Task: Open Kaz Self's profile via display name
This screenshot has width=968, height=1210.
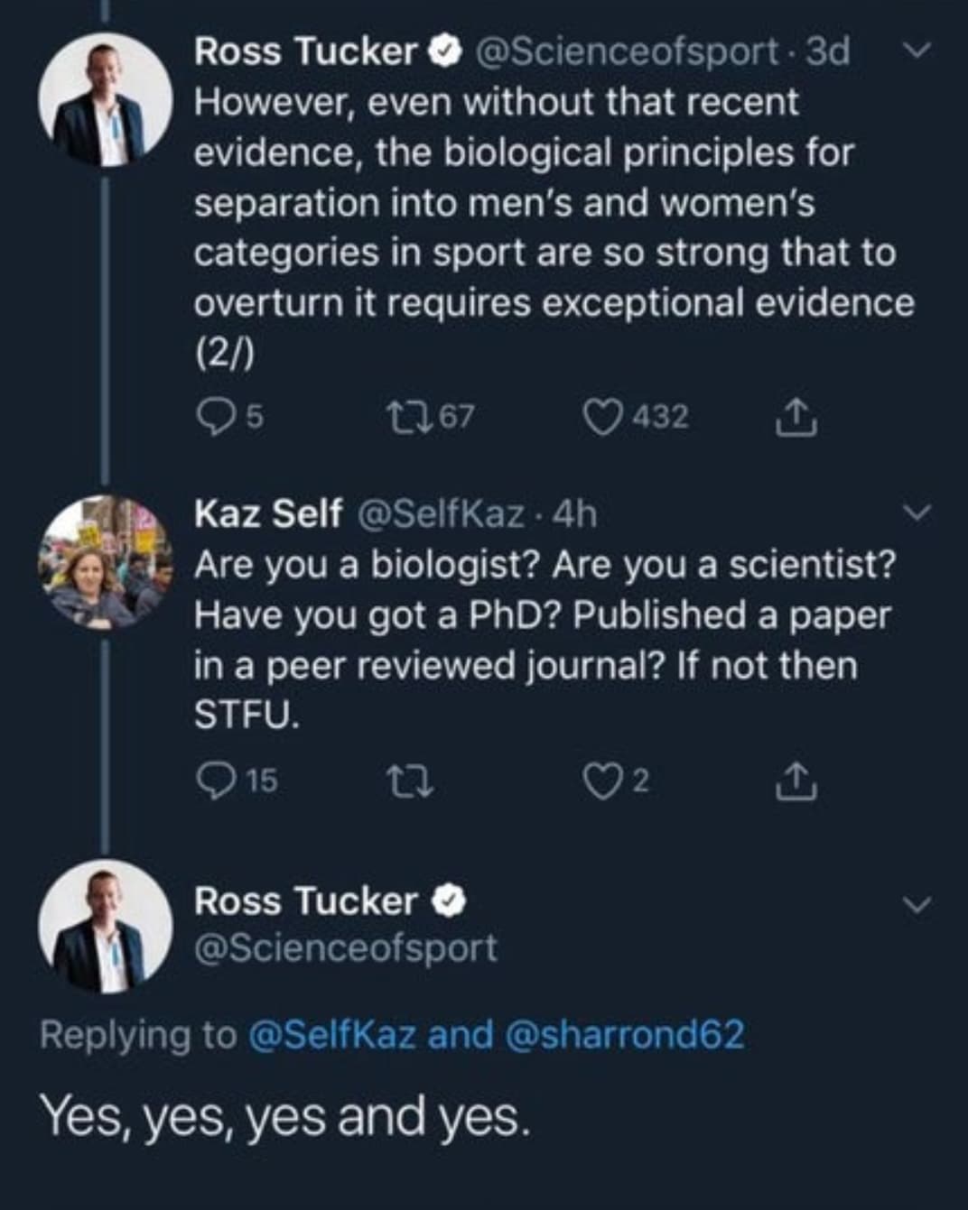Action: coord(268,513)
